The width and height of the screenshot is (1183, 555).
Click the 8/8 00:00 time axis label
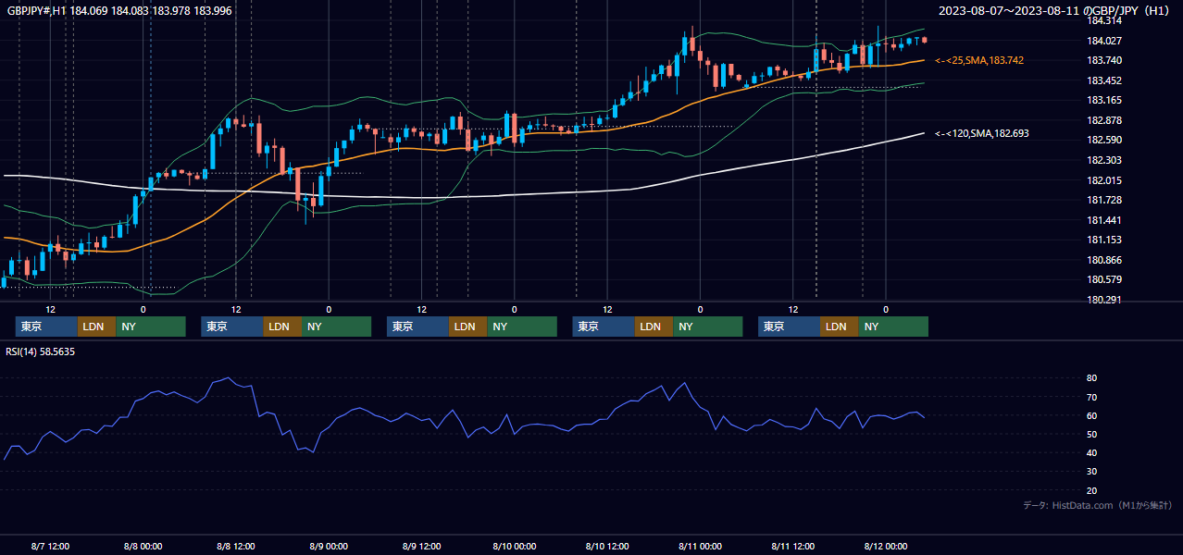pos(143,547)
